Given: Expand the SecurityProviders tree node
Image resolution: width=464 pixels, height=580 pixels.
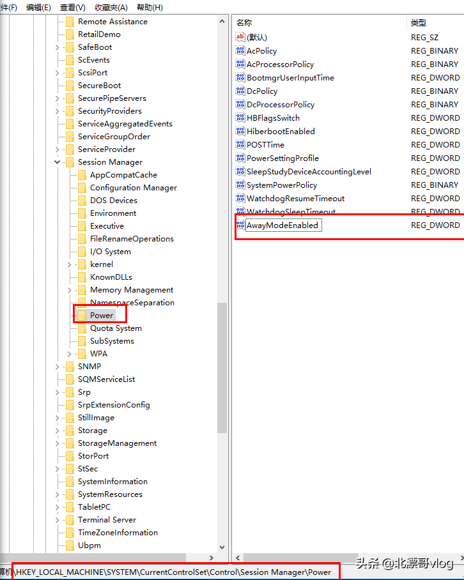Looking at the screenshot, I should point(57,111).
